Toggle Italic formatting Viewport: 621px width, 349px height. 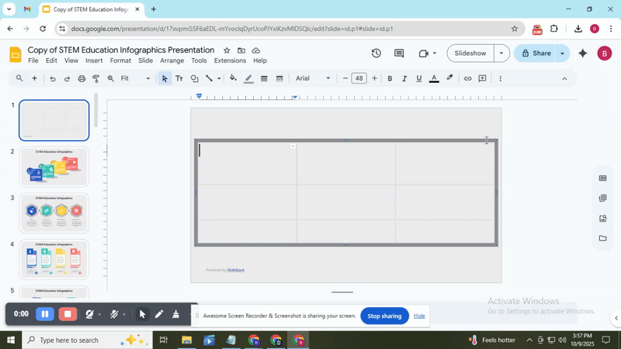pos(404,78)
